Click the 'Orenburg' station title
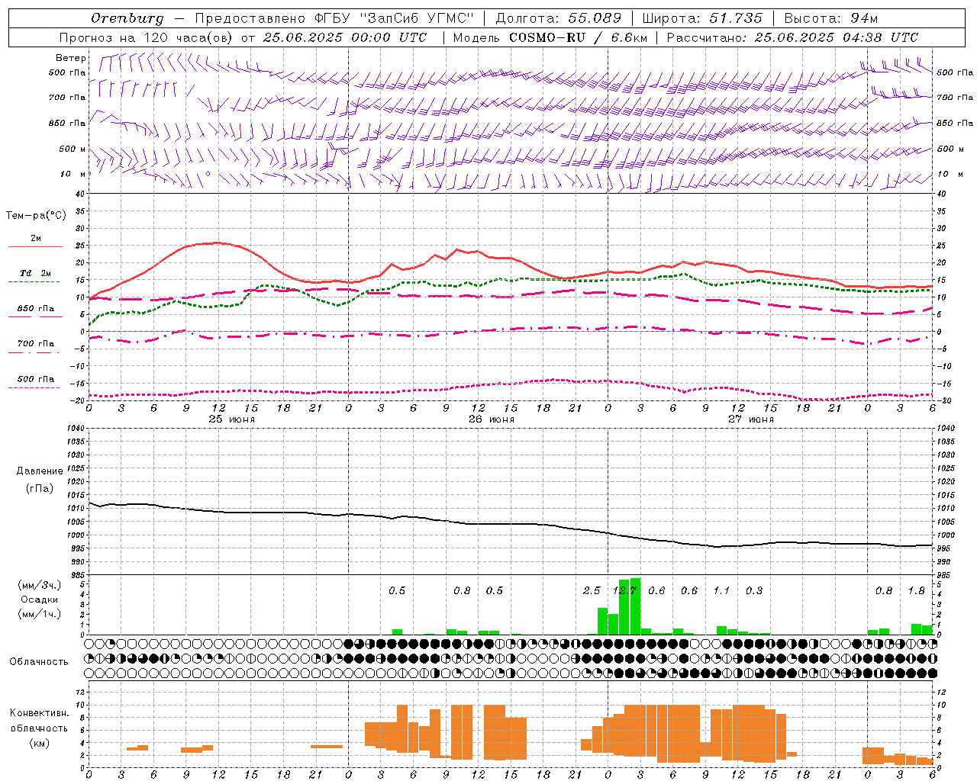 pos(127,18)
